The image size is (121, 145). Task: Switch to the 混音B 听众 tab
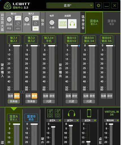point(112,22)
